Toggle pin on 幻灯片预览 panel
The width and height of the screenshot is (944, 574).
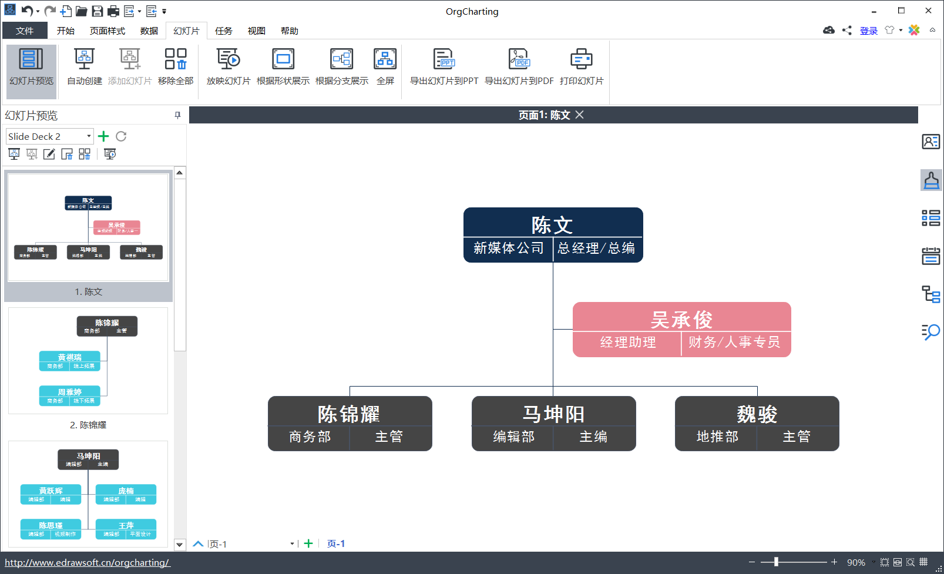[x=177, y=115]
